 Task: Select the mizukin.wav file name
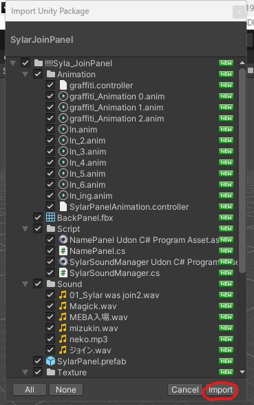(94, 328)
